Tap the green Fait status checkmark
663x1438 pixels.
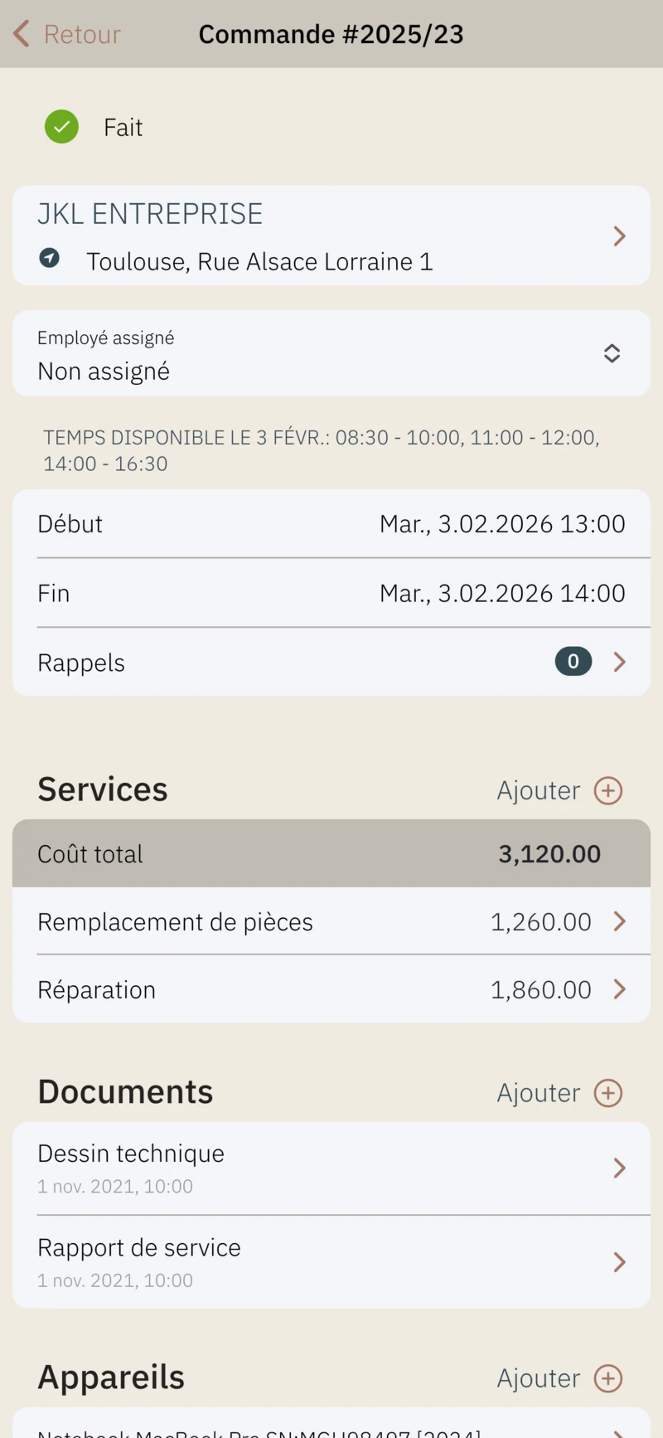click(61, 127)
